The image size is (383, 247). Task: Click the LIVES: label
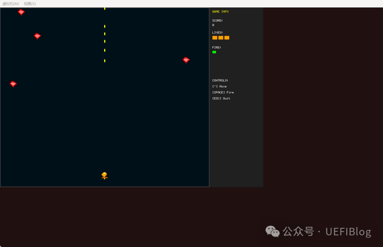tap(217, 33)
